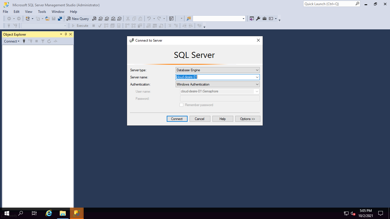Open the Edit menu
This screenshot has height=219, width=390.
click(17, 12)
